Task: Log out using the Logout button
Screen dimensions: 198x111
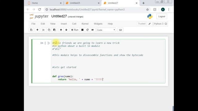Action: 161,16
